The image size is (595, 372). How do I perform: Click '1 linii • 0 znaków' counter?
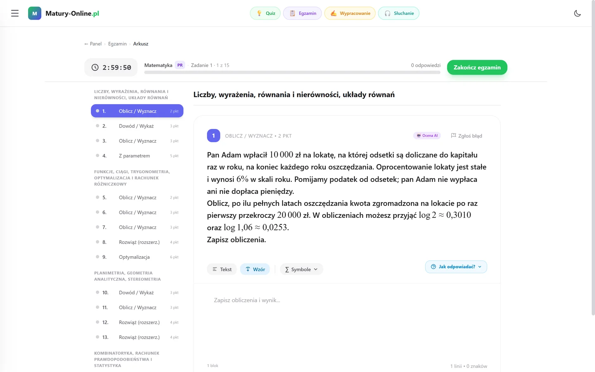pos(469,366)
